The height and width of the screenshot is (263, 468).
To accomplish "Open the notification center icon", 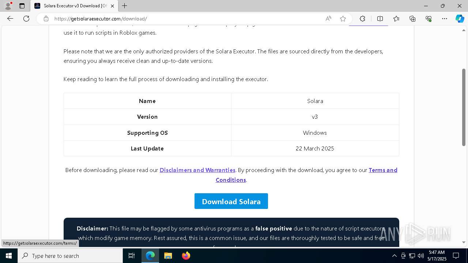I will tap(456, 256).
